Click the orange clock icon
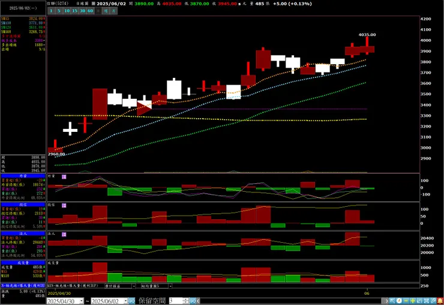This screenshot has width=444, height=305. click(x=399, y=301)
